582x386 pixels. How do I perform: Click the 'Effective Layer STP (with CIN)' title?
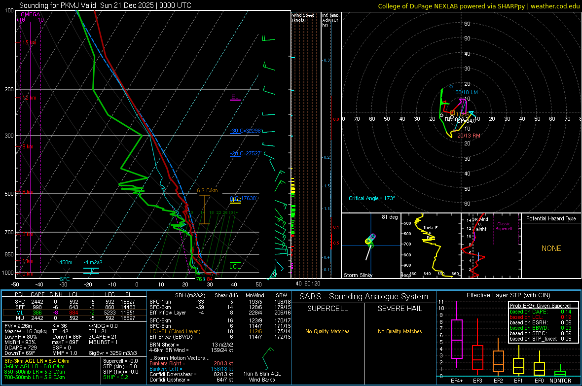pos(508,295)
